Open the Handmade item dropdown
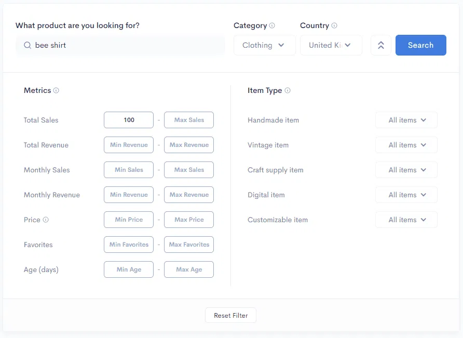463x338 pixels. tap(406, 120)
